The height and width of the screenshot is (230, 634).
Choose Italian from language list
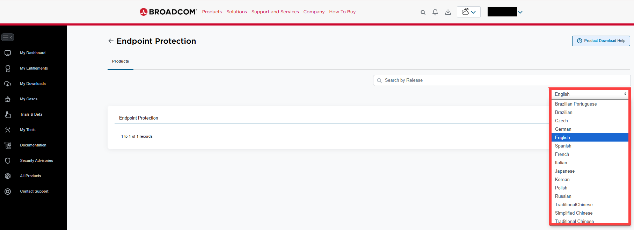(590, 163)
